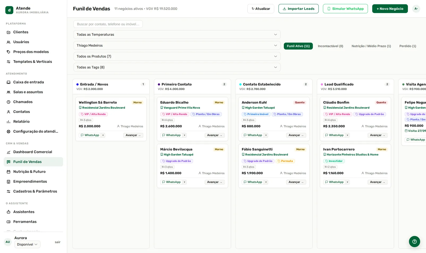Create a new deal with Novo Negócio
426x253 pixels.
click(390, 9)
